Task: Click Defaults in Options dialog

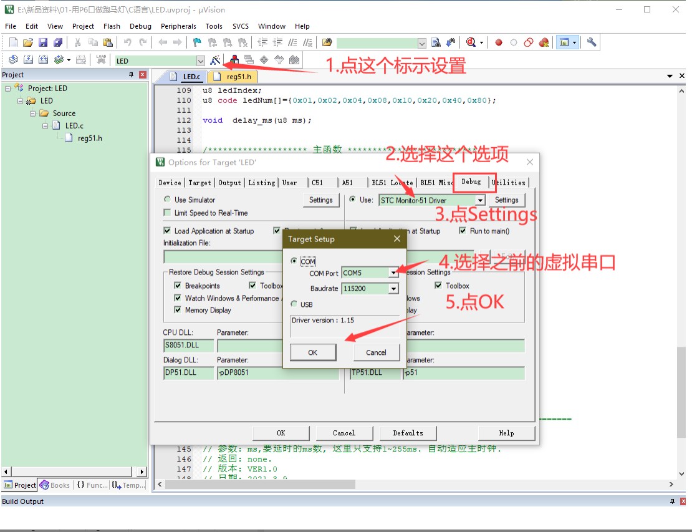Action: pos(408,433)
